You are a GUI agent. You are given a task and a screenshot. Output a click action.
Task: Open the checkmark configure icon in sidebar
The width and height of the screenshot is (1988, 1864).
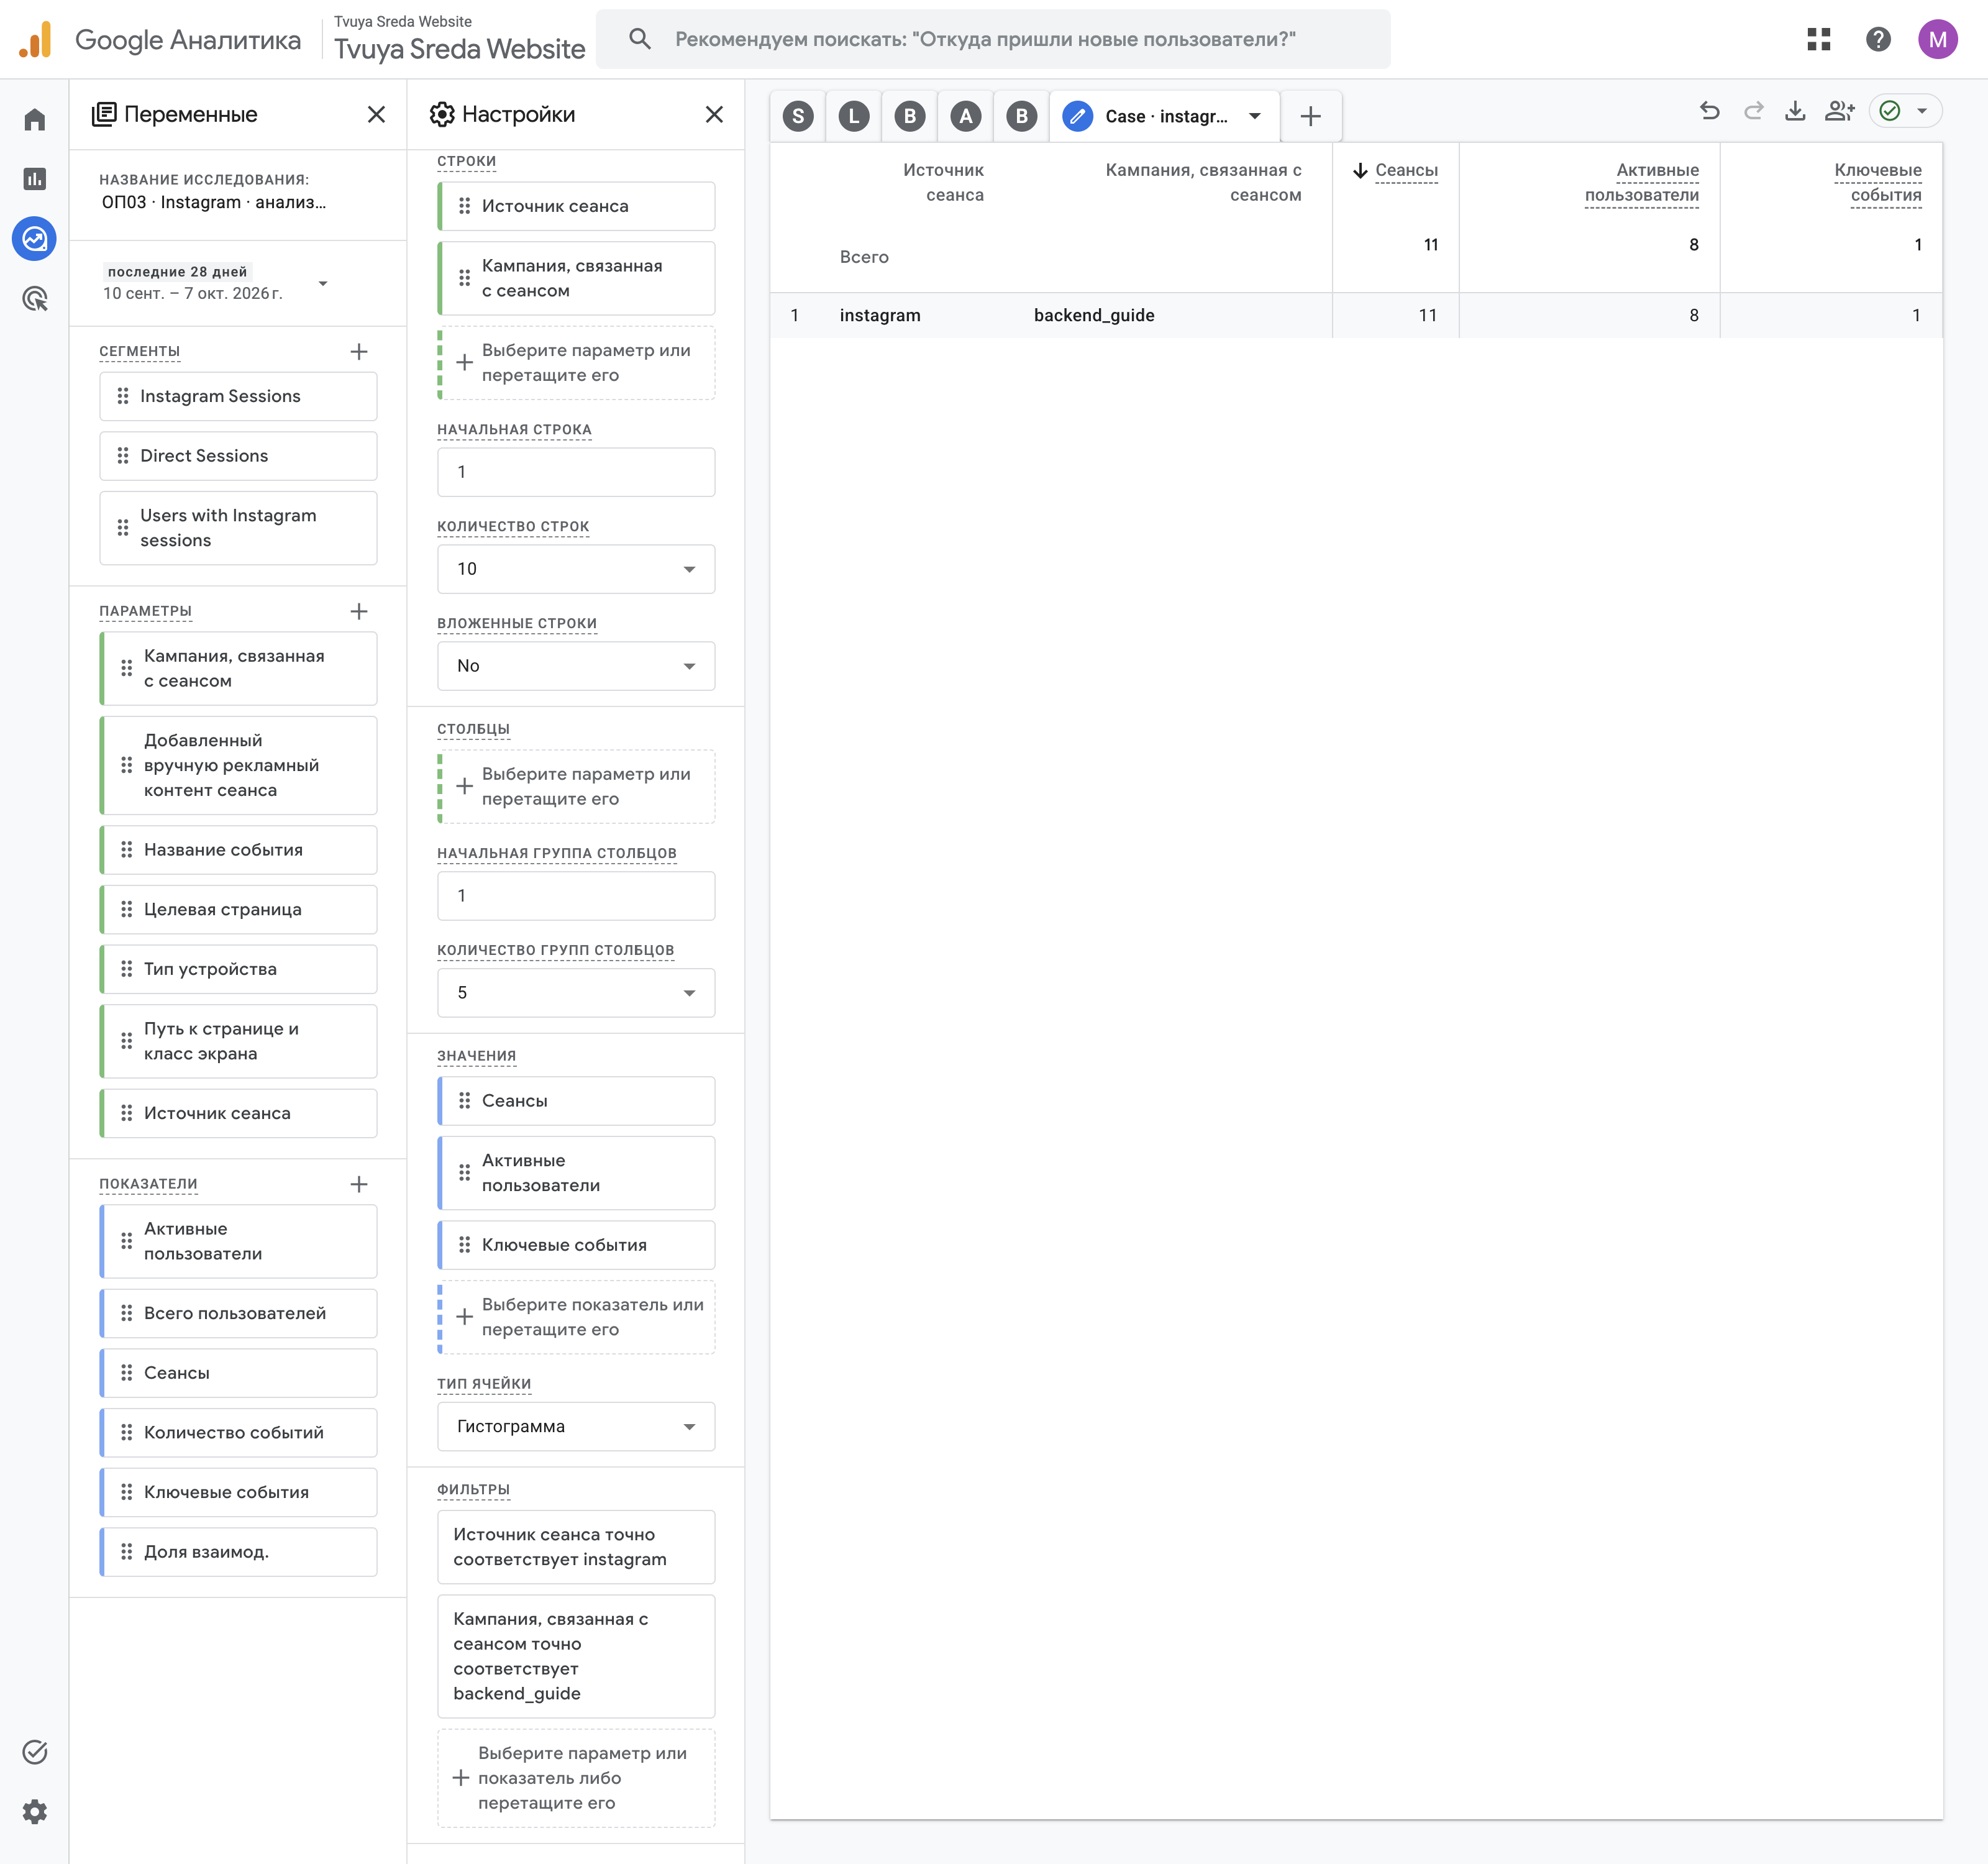click(x=35, y=1751)
